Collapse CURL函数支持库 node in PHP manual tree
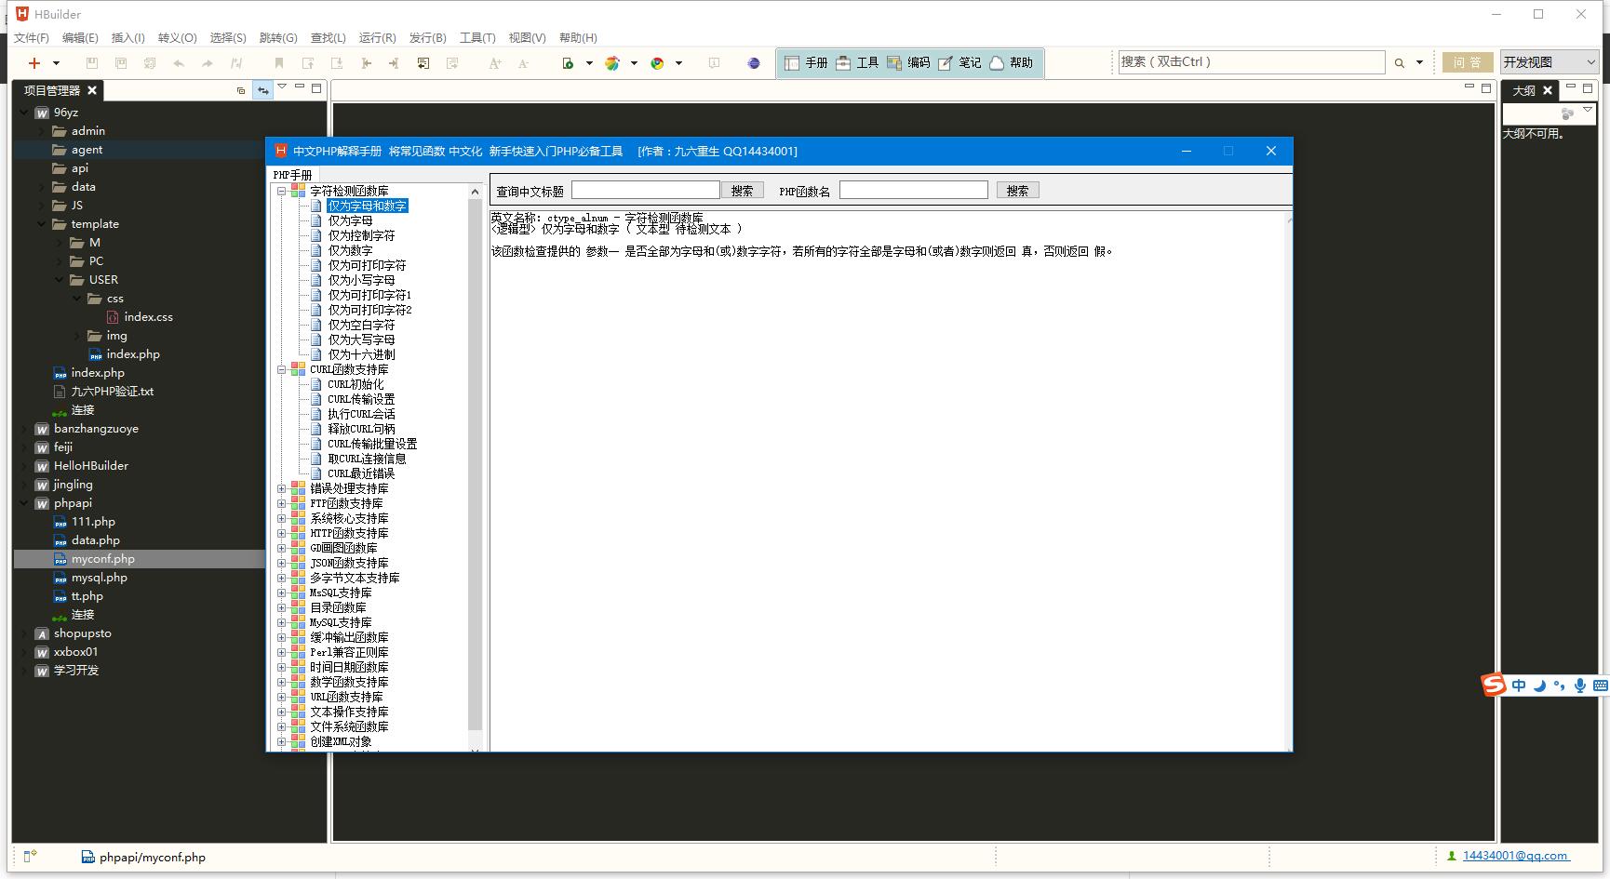 [x=281, y=369]
